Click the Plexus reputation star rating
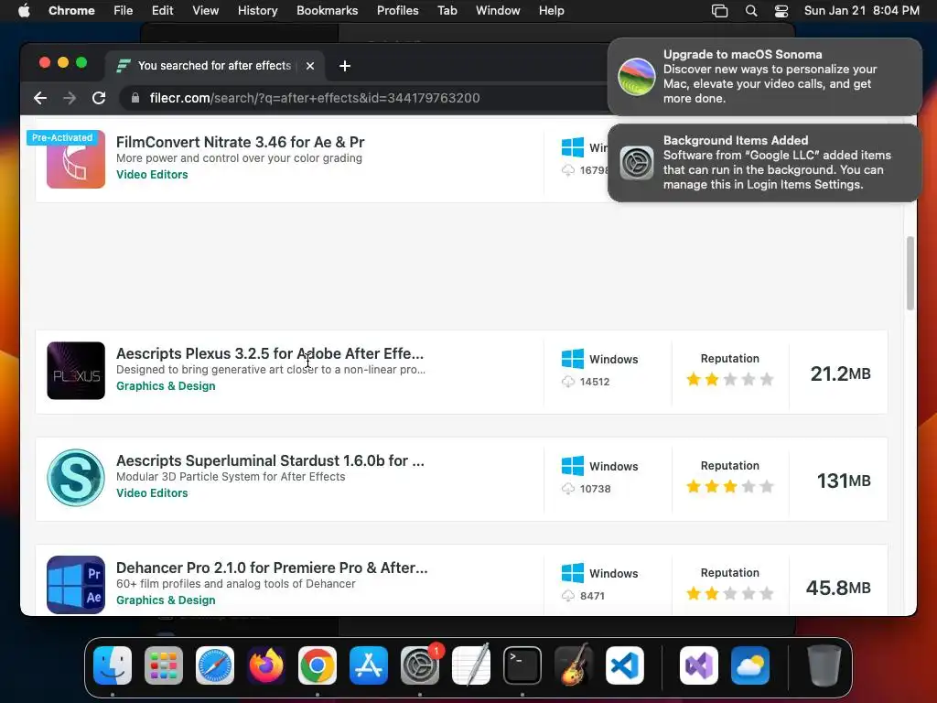The image size is (937, 703). (729, 380)
